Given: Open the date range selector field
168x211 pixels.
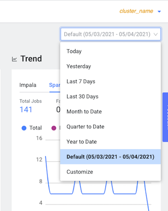Looking at the screenshot, I should pyautogui.click(x=111, y=34).
